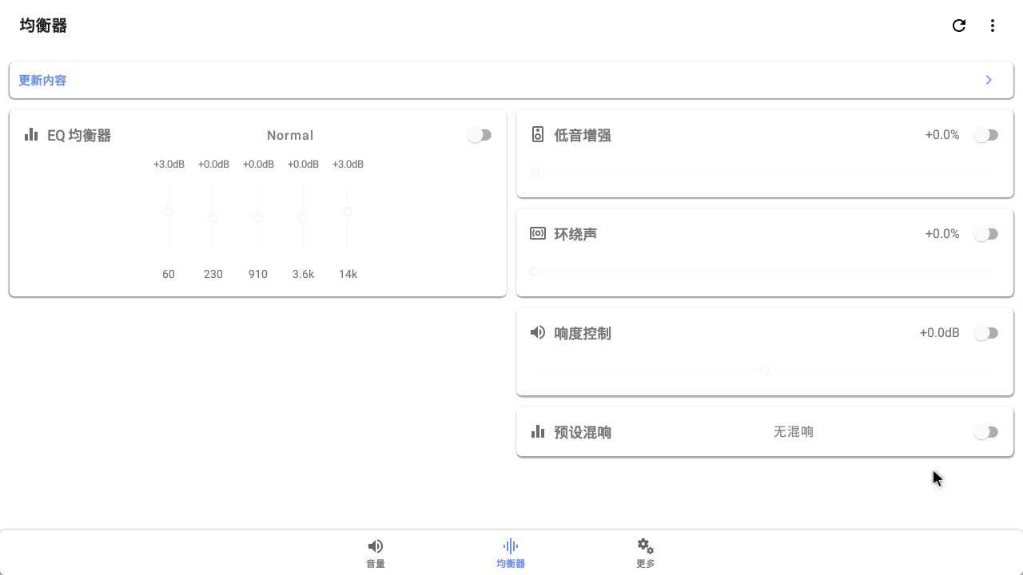The width and height of the screenshot is (1023, 575).
Task: Click the +3.0dB value above 14k
Action: point(348,165)
